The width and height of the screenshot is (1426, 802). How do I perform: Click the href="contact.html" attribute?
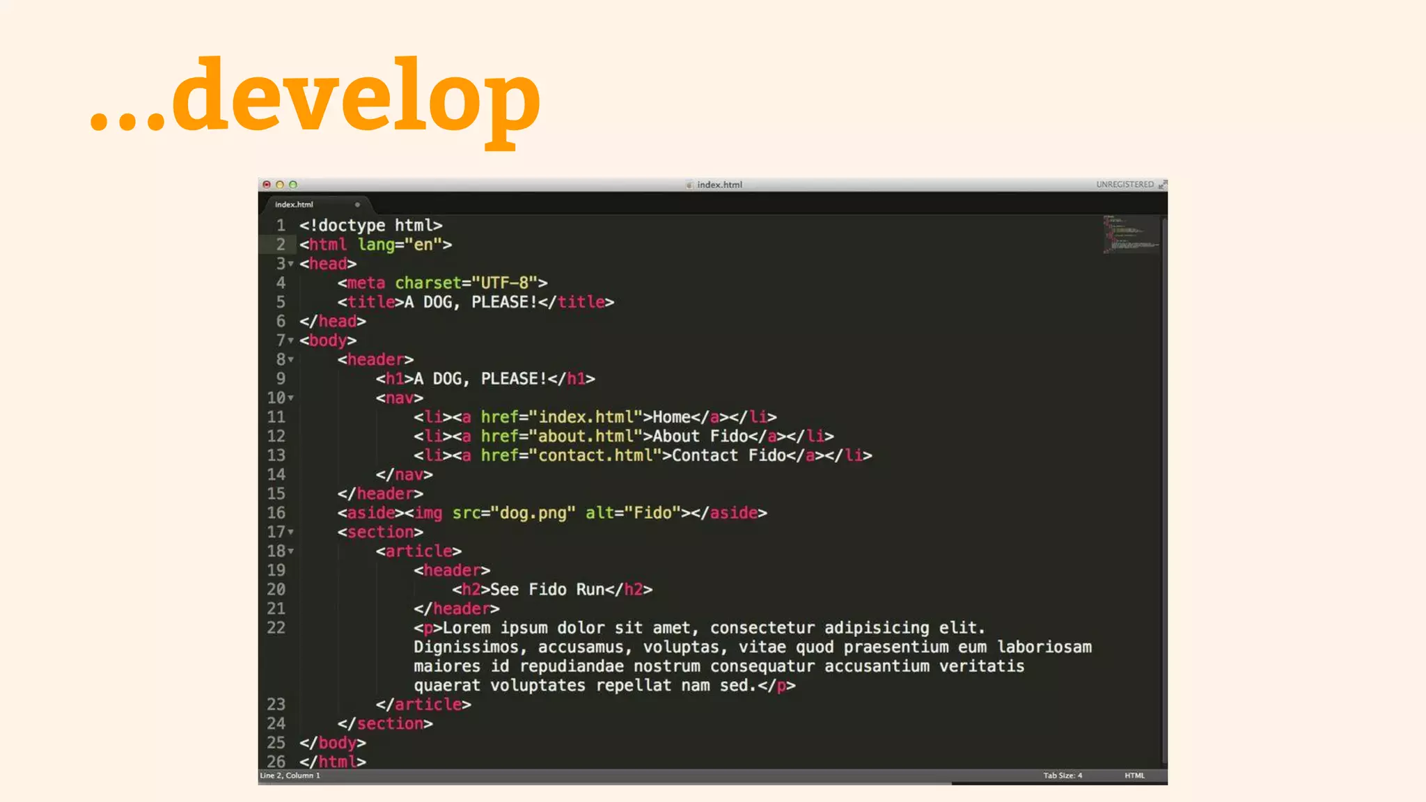coord(571,455)
